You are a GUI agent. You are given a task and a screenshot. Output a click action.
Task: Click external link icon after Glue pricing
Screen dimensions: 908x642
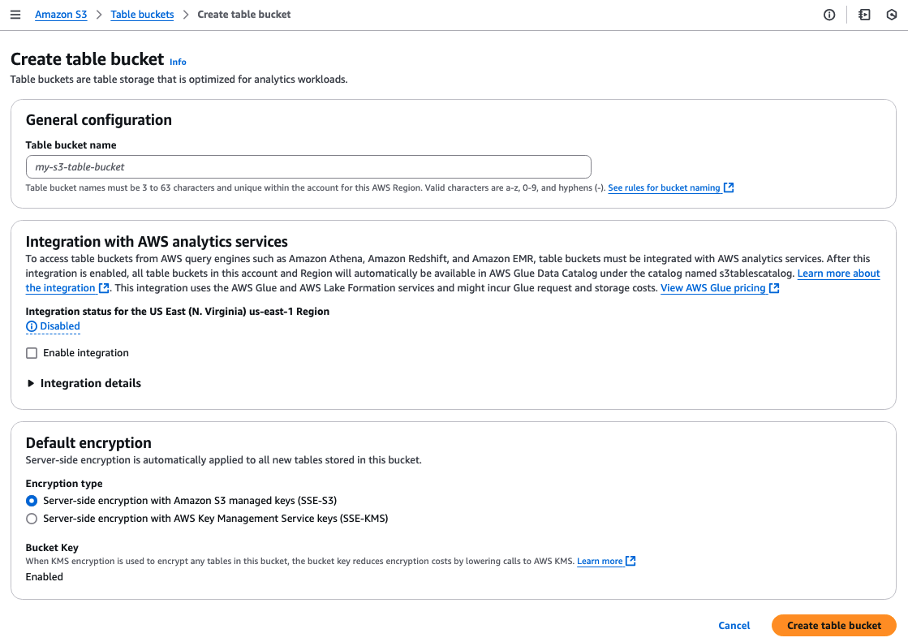point(774,288)
